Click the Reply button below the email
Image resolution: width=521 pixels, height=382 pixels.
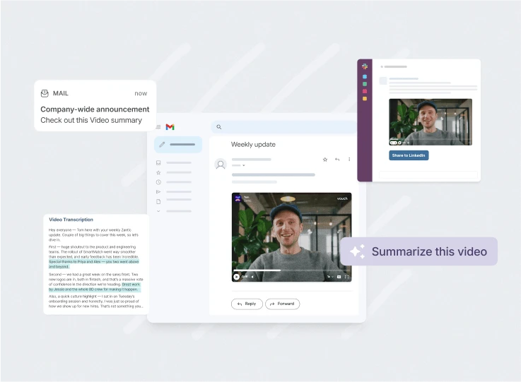point(247,304)
